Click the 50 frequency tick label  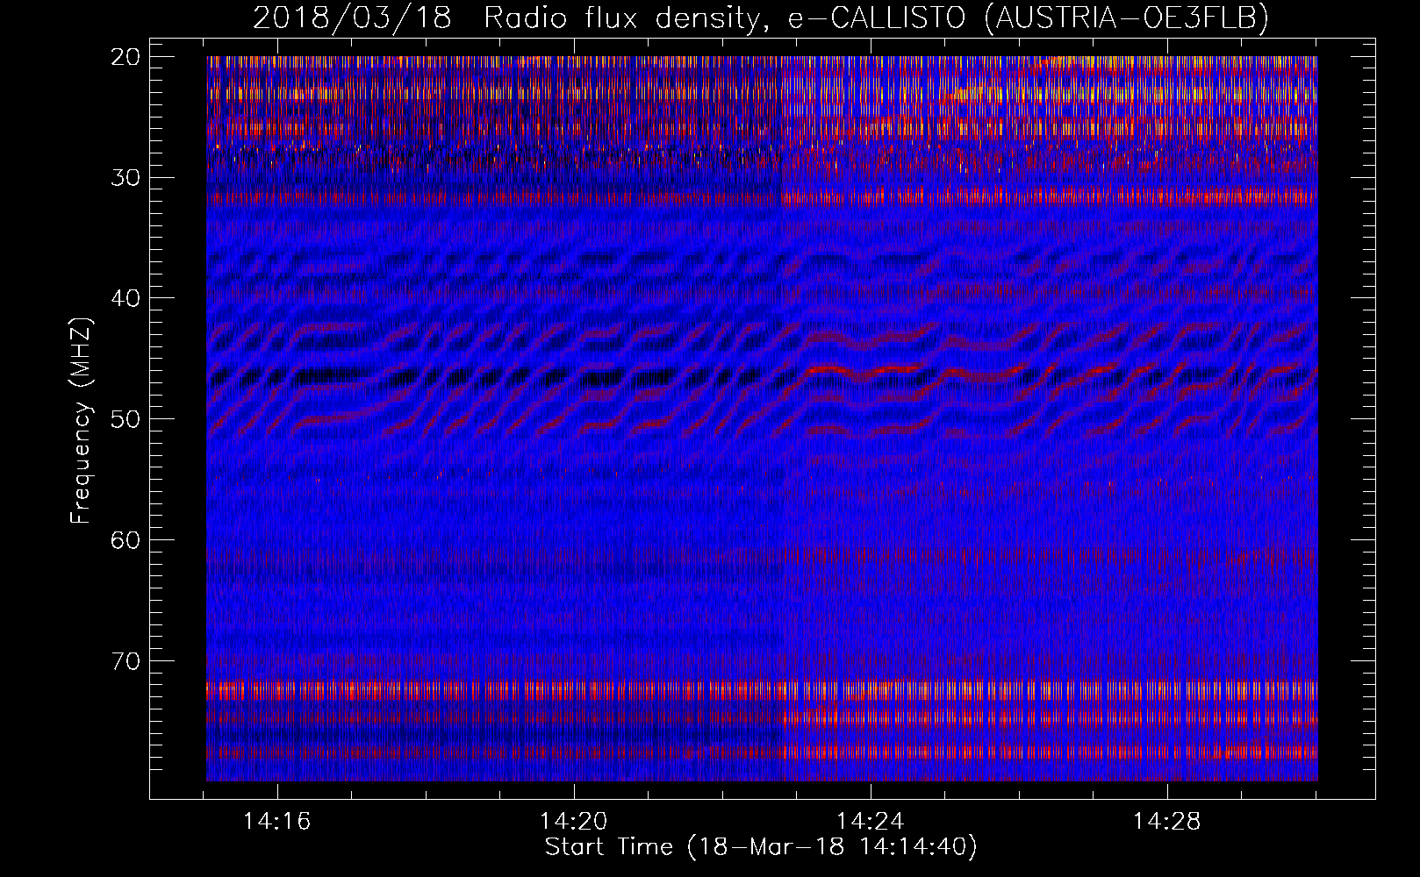coord(126,418)
